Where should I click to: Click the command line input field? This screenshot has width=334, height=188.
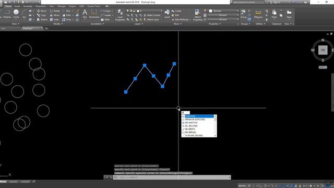click(x=172, y=177)
